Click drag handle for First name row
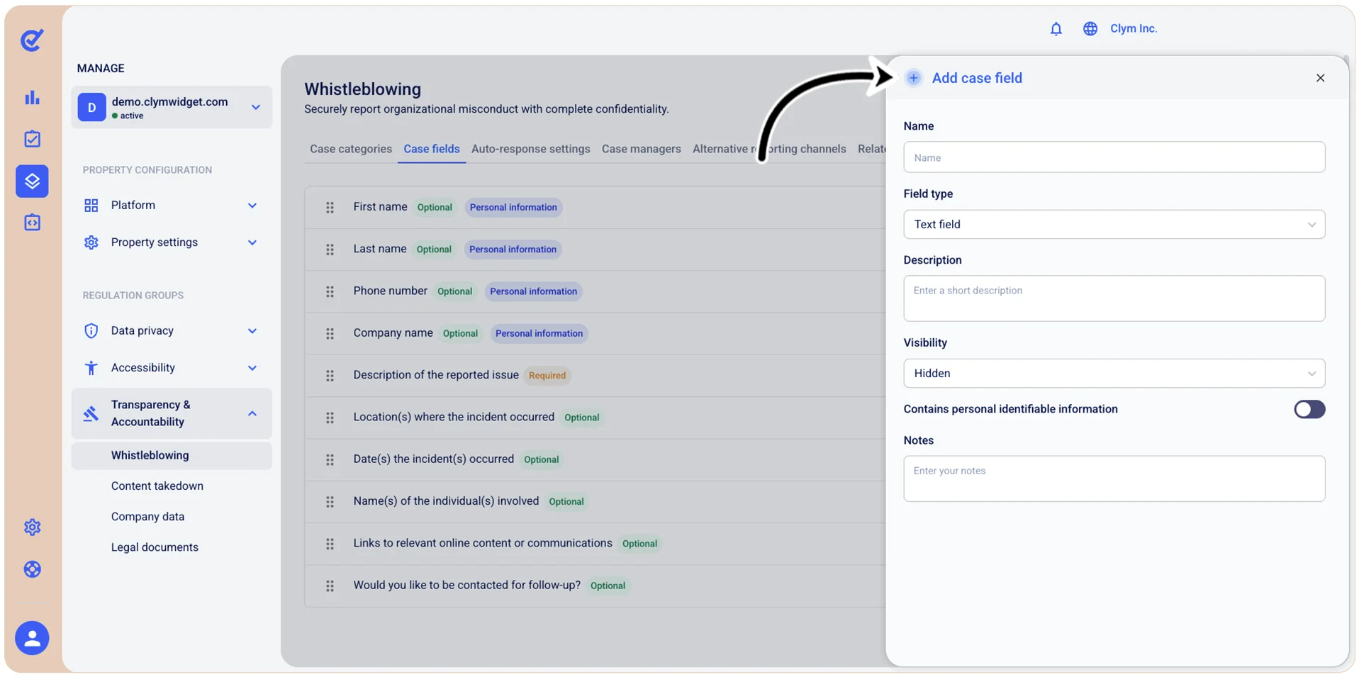Screen dimensions: 1359x677 click(x=330, y=208)
